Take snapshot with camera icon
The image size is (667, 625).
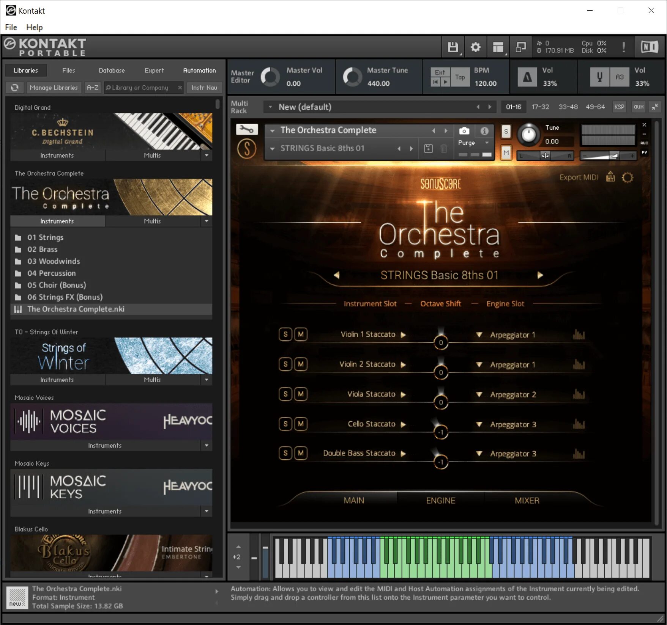(x=464, y=131)
